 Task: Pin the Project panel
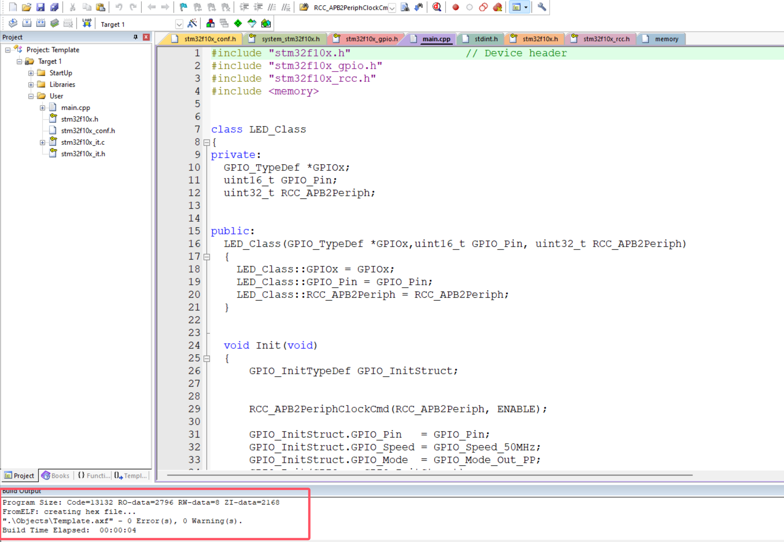pyautogui.click(x=135, y=37)
